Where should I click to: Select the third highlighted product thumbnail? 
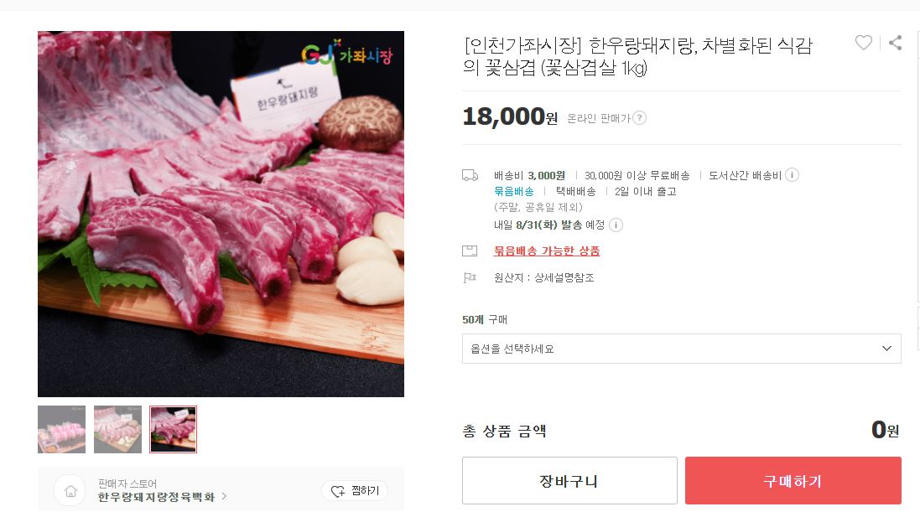(173, 429)
